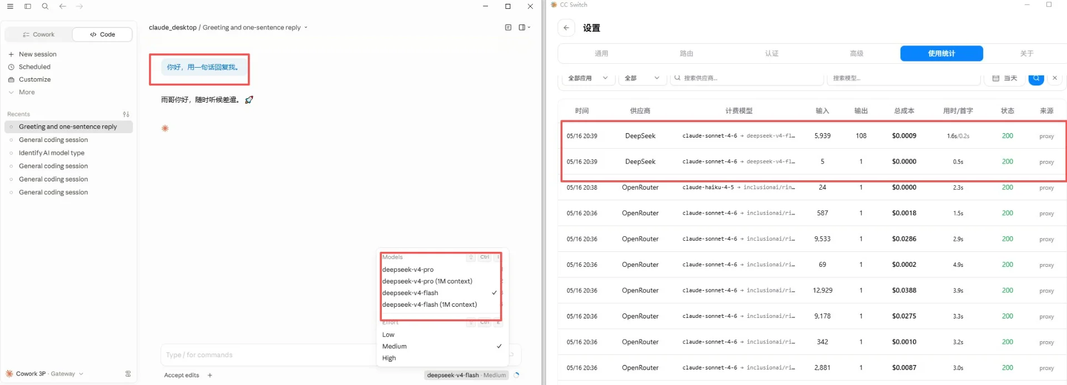This screenshot has width=1067, height=385.
Task: Switch to 认证 tab in settings
Action: (771, 54)
